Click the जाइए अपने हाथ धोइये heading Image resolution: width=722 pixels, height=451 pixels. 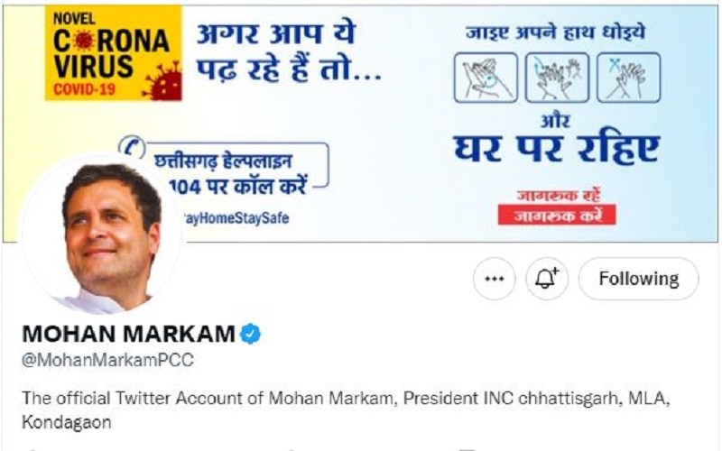[x=556, y=32]
